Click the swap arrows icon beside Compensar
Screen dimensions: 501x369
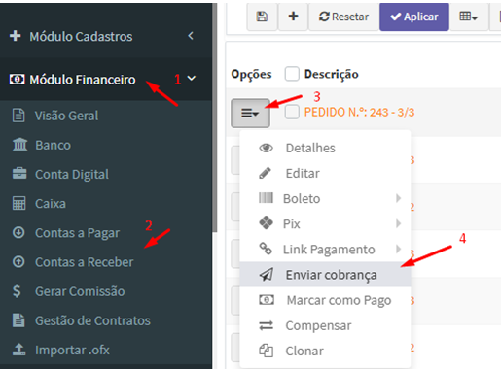[266, 325]
